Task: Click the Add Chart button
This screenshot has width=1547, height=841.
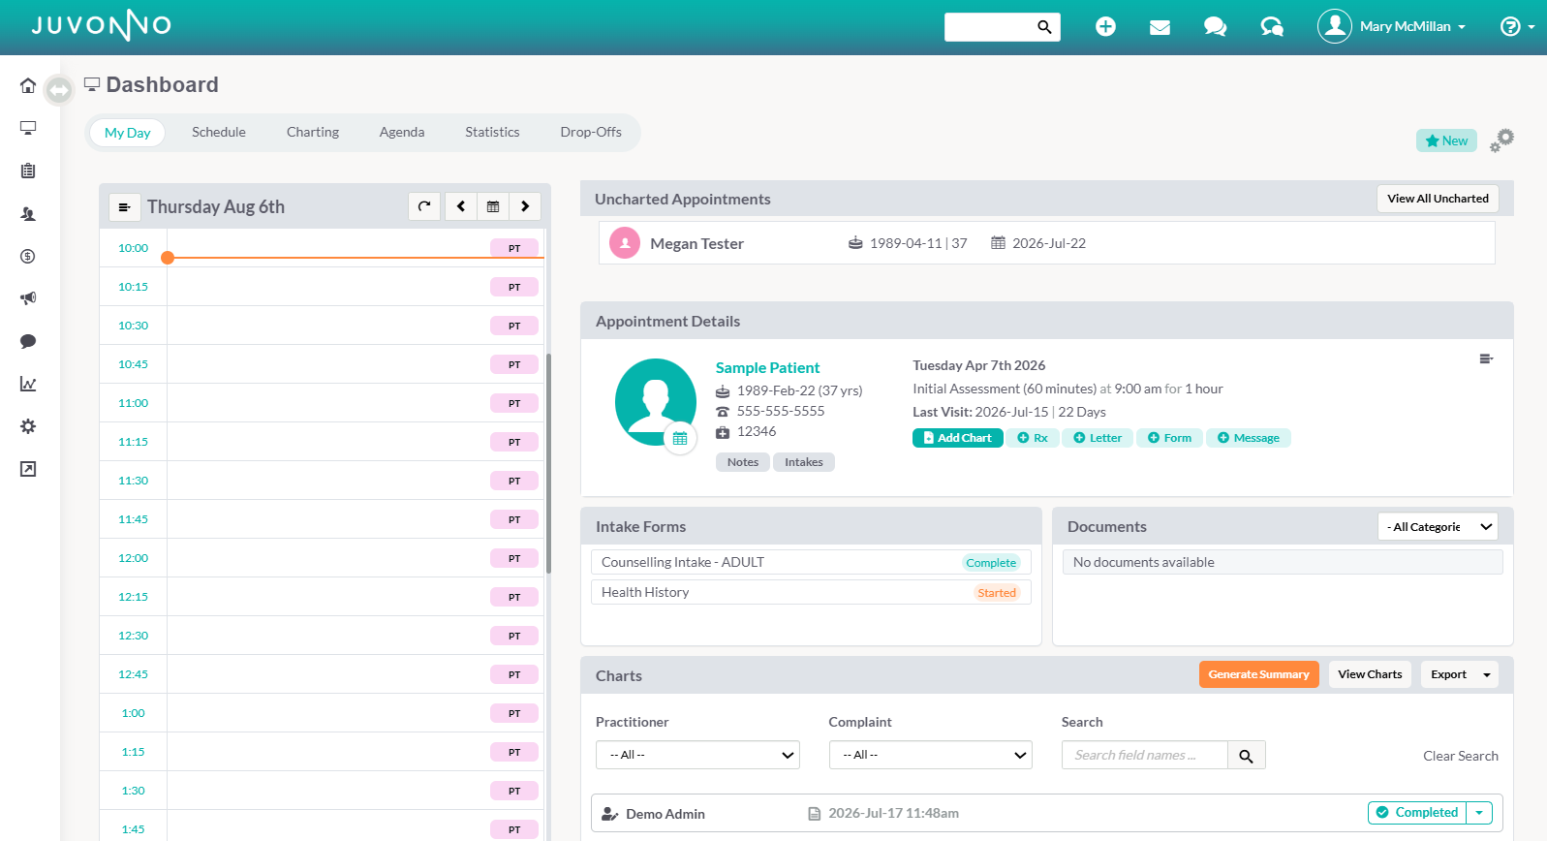Action: [x=957, y=438]
